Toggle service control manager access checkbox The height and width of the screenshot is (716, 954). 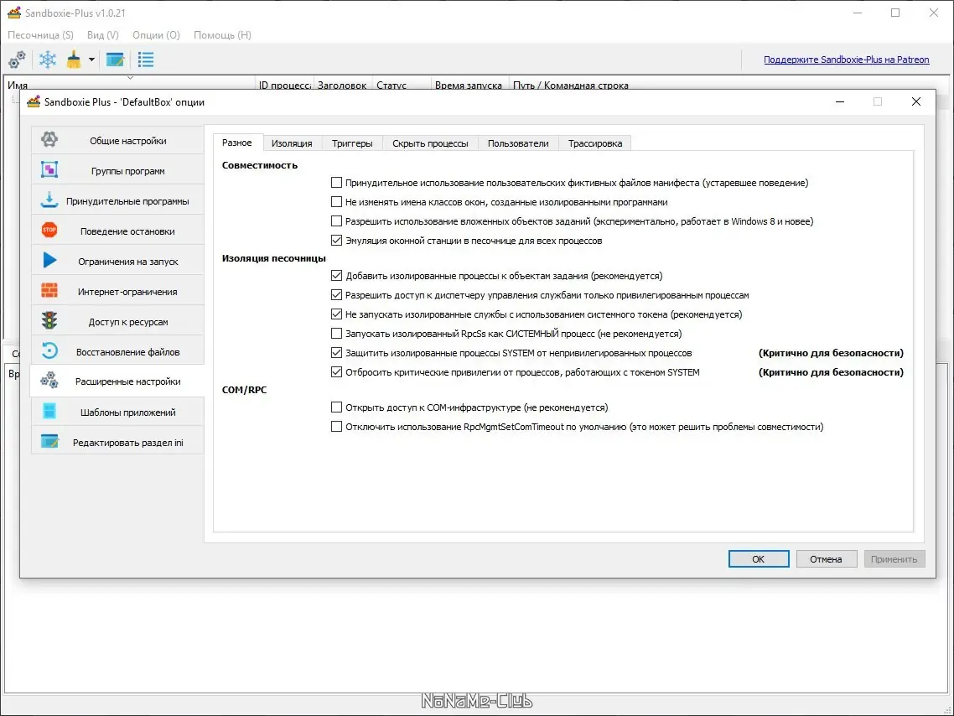[336, 295]
